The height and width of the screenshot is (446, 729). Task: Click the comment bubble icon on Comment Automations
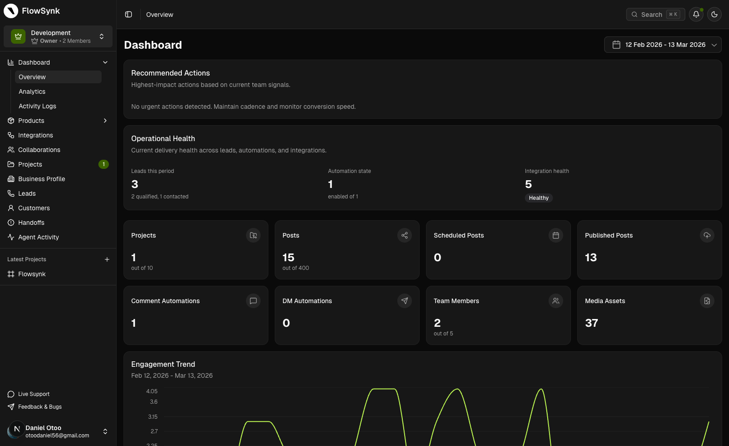point(253,301)
